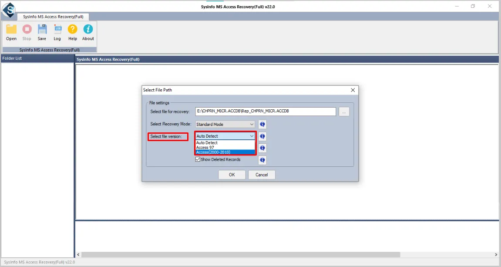Show info for Select Recovery Mode

pos(262,124)
